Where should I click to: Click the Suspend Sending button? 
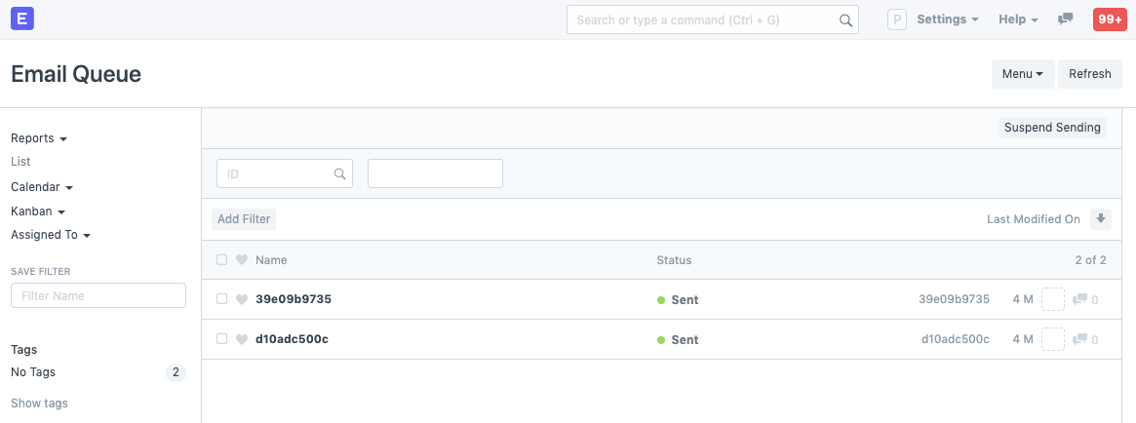[1052, 128]
